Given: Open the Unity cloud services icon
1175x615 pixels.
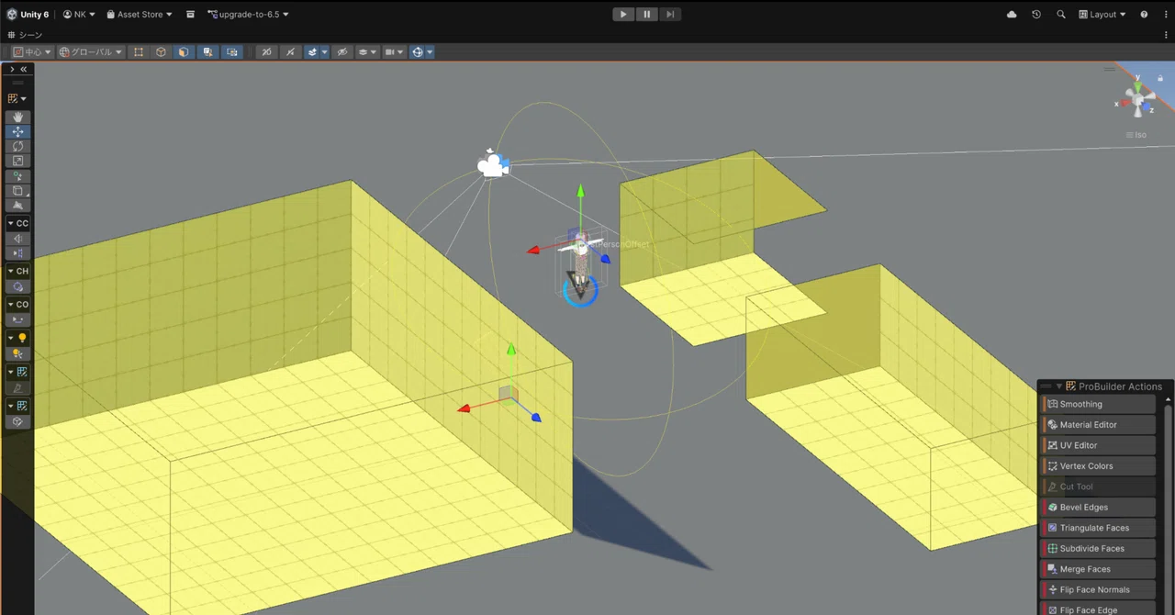Looking at the screenshot, I should coord(1012,15).
